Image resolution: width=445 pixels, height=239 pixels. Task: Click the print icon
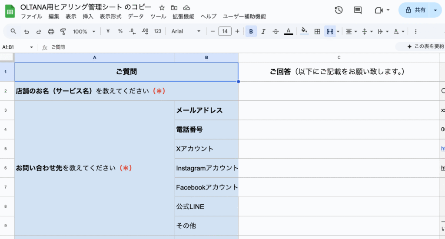pos(51,31)
